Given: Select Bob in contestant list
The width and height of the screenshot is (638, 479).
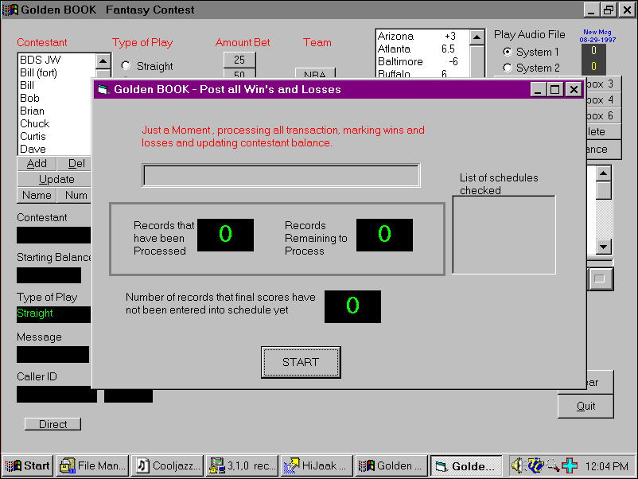Looking at the screenshot, I should [x=55, y=98].
